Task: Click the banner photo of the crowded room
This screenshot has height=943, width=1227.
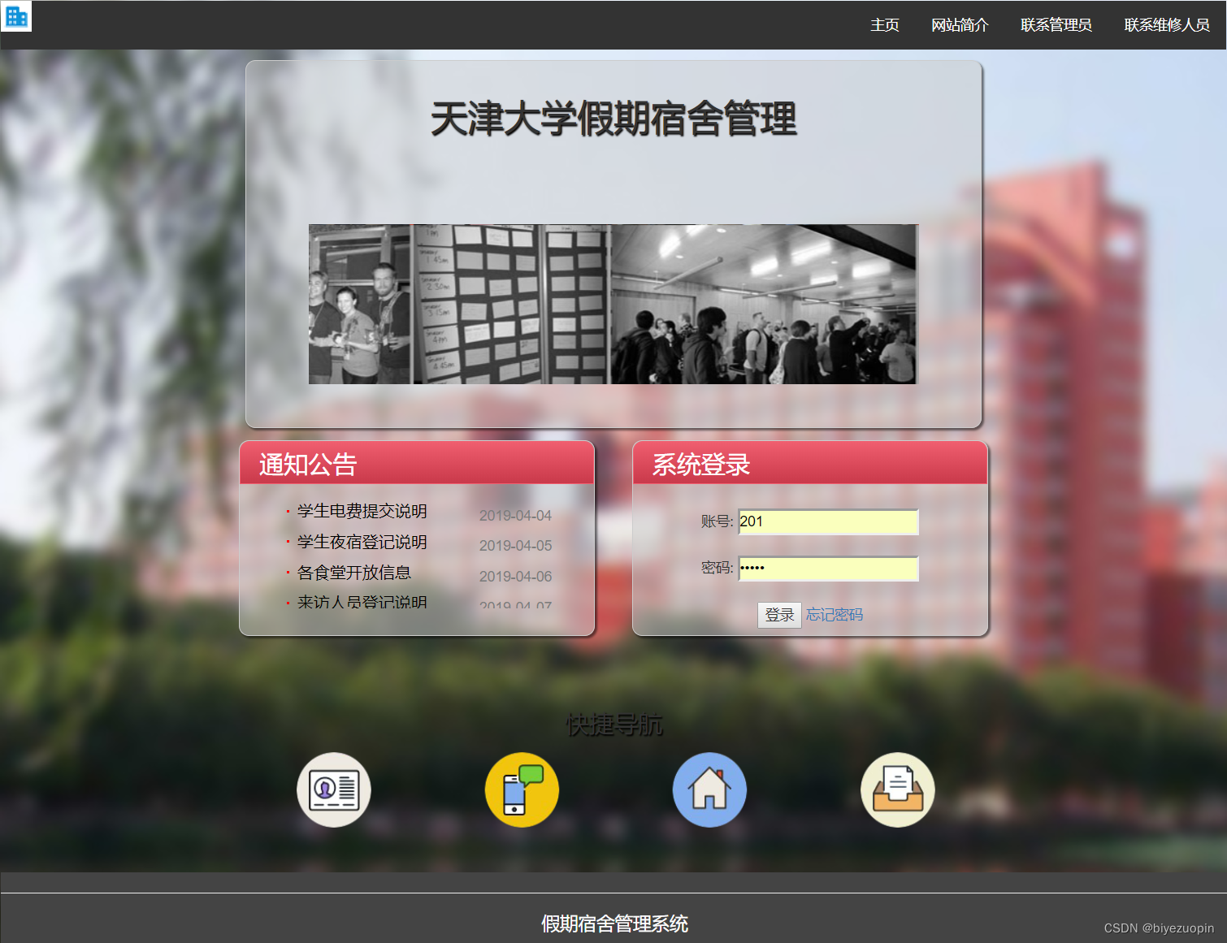Action: [763, 304]
